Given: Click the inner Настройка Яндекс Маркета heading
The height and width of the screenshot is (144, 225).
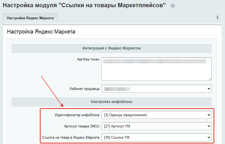Looking at the screenshot, I should (41, 32).
